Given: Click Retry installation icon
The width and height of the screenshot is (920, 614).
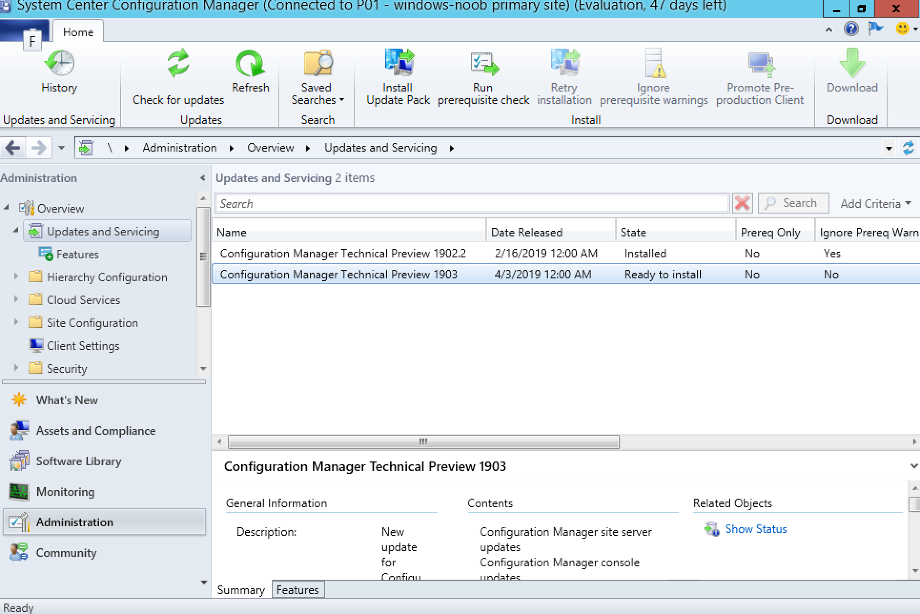Looking at the screenshot, I should point(565,63).
